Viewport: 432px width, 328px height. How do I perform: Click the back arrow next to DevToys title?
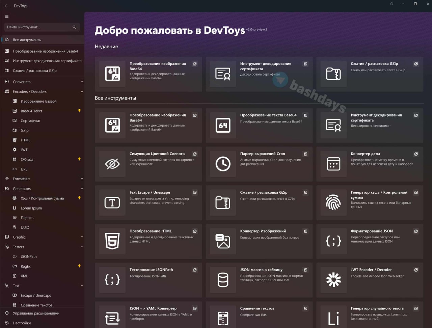coord(7,6)
